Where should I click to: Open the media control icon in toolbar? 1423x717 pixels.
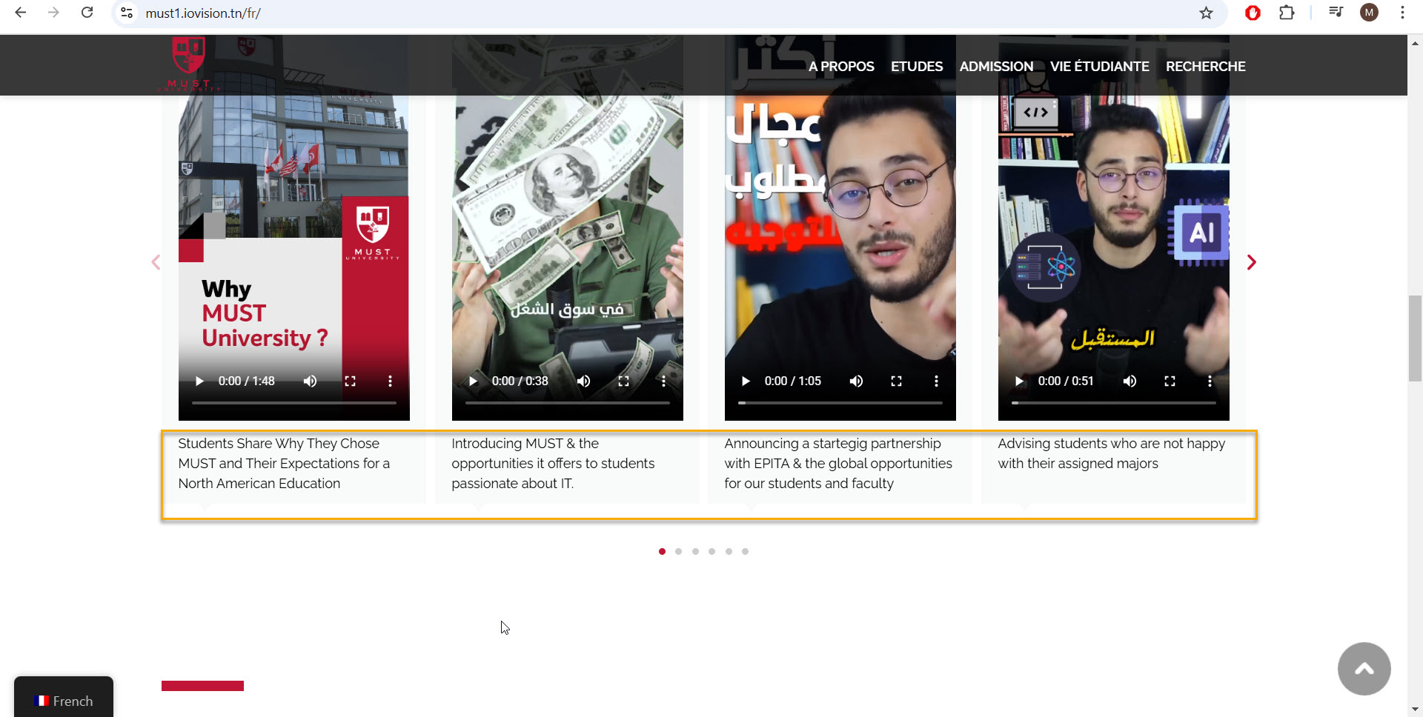click(1336, 13)
